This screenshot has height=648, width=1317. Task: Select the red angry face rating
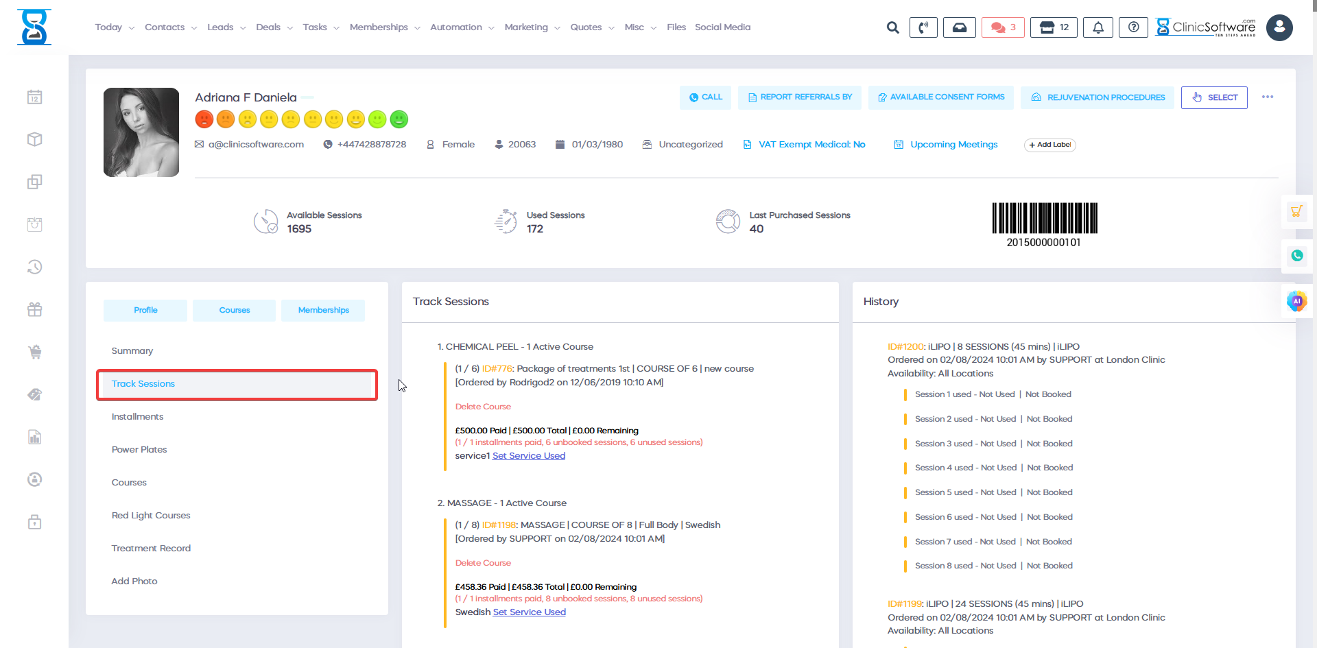tap(204, 119)
